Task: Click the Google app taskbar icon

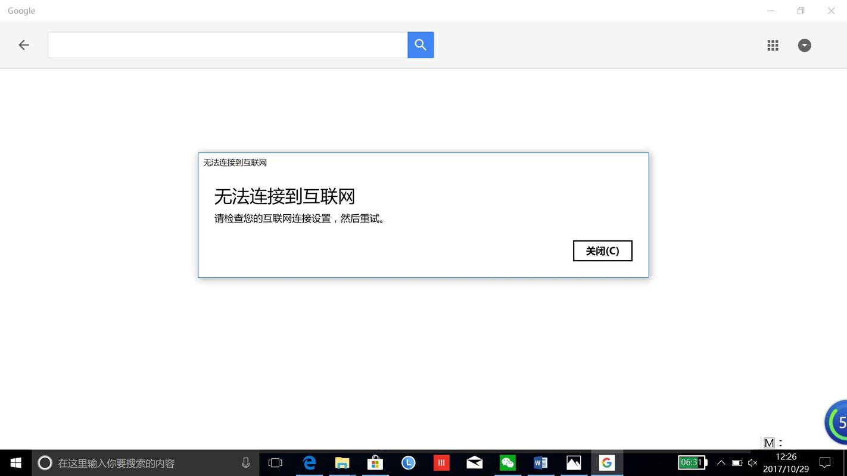Action: [606, 463]
